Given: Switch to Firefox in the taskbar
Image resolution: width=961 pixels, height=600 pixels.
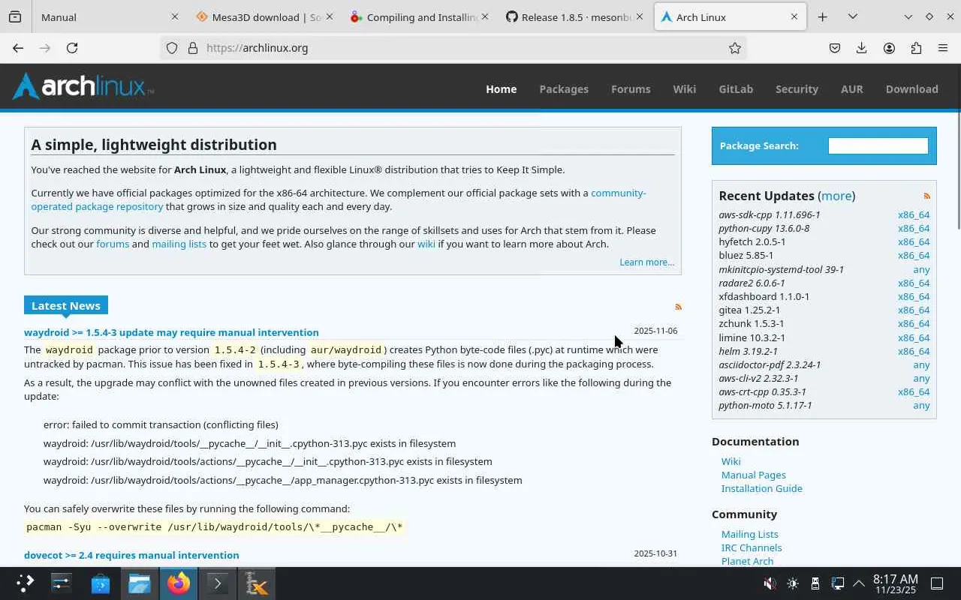Looking at the screenshot, I should coord(179,583).
